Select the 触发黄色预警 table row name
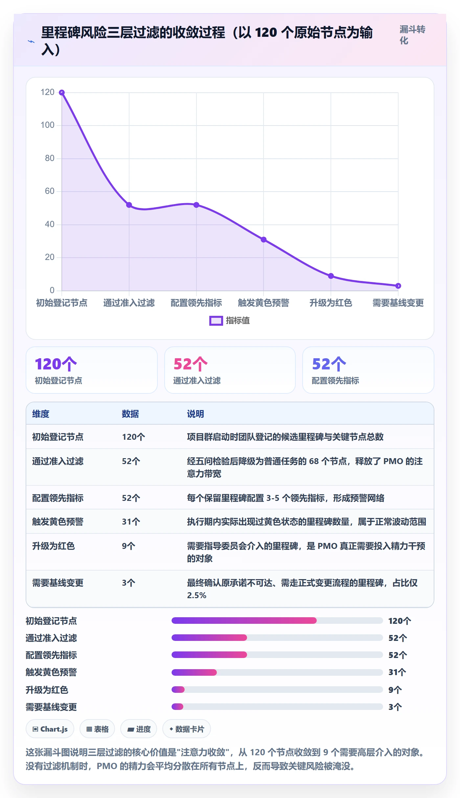 [x=58, y=522]
